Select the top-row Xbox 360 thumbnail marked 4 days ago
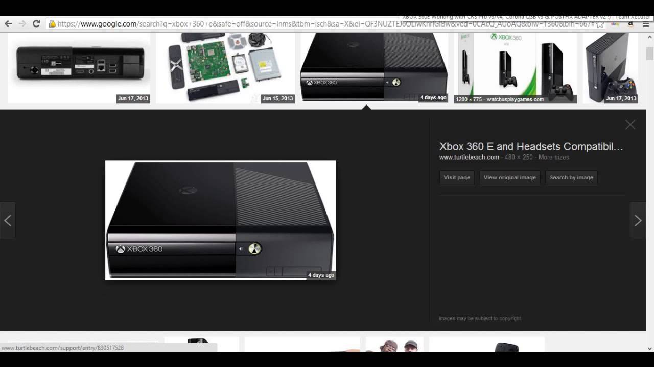The image size is (654, 367). click(x=374, y=68)
